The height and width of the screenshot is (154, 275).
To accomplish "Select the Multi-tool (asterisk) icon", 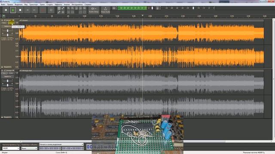I will (x=63, y=12).
